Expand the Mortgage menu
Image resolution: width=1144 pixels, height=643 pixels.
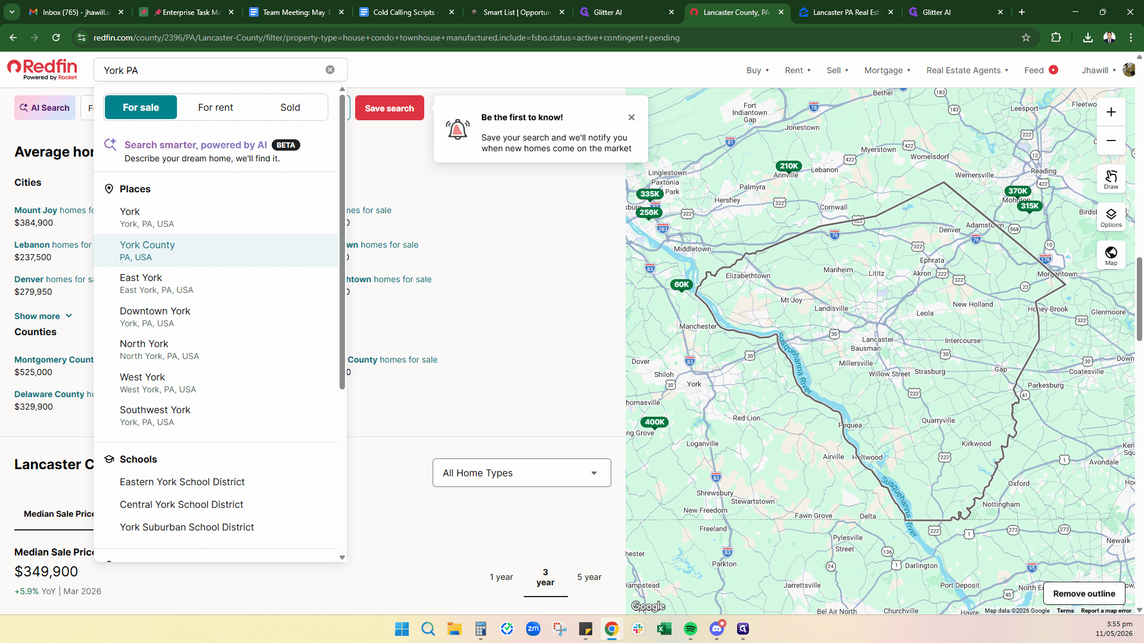(888, 70)
